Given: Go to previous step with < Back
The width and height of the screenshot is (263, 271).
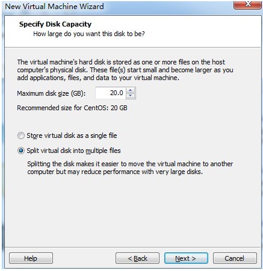Looking at the screenshot, I should (137, 258).
